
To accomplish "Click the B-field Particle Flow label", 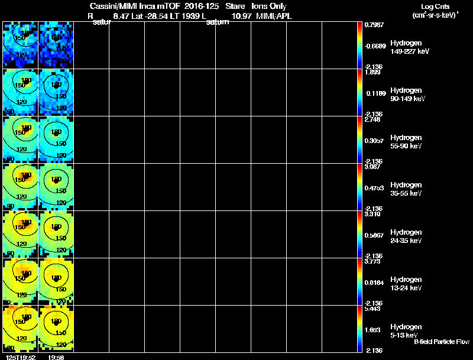I will point(442,342).
